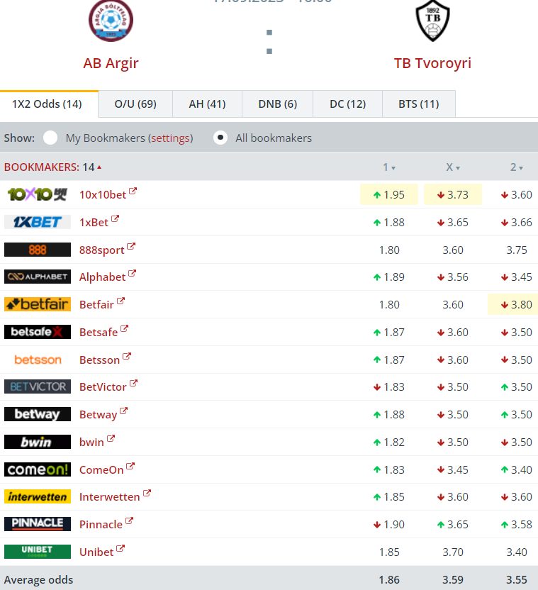Click the Unibet green logo
538x590 pixels.
pyautogui.click(x=37, y=551)
